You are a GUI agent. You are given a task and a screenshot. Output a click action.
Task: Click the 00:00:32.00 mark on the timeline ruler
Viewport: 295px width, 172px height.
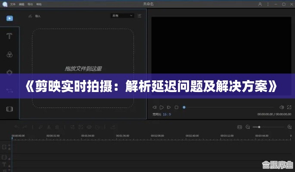click(x=53, y=136)
